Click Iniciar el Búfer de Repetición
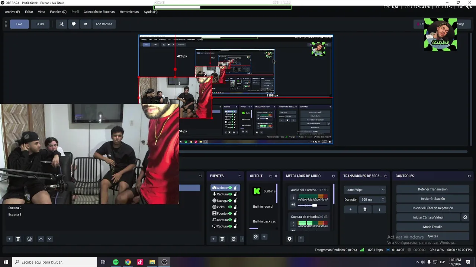 click(432, 208)
